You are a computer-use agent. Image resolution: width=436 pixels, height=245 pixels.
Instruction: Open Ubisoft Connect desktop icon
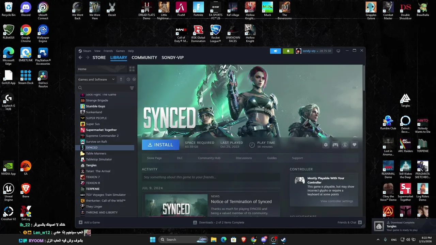tap(43, 11)
